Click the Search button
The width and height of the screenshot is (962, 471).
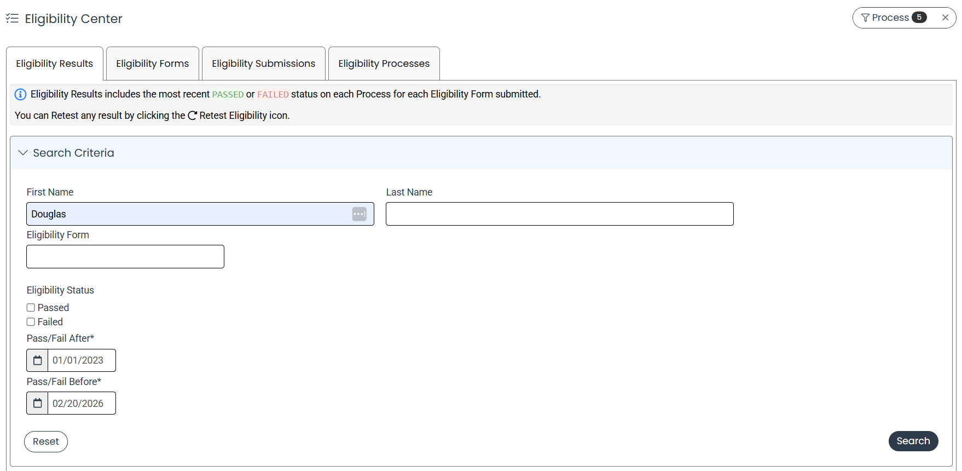[913, 441]
